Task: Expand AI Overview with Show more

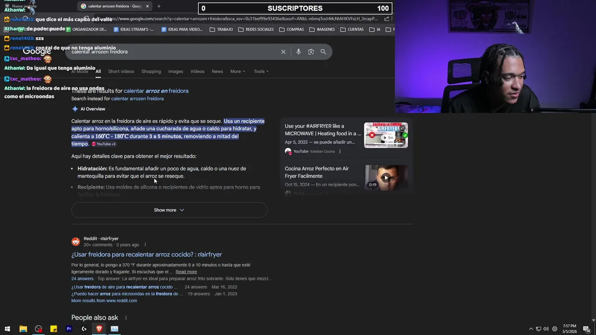Action: pyautogui.click(x=169, y=210)
